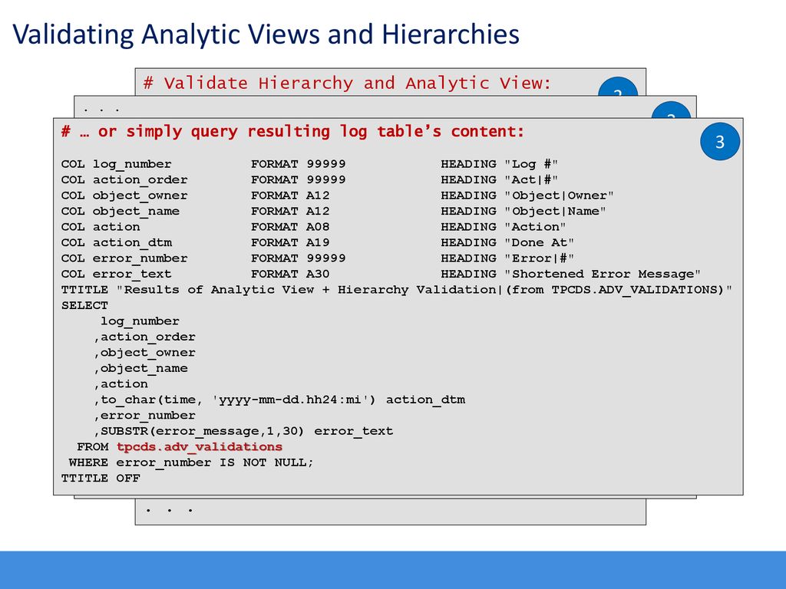Click the red comment "or simply query resulting log table's content:"
The height and width of the screenshot is (589, 786).
point(311,132)
